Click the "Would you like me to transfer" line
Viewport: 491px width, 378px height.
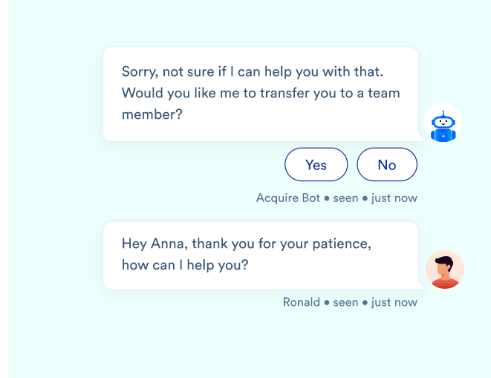click(x=261, y=93)
